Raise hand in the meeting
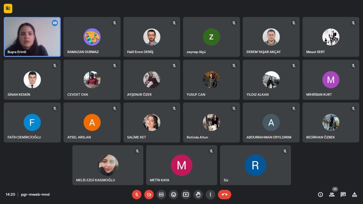This screenshot has width=363, height=204. [198, 194]
